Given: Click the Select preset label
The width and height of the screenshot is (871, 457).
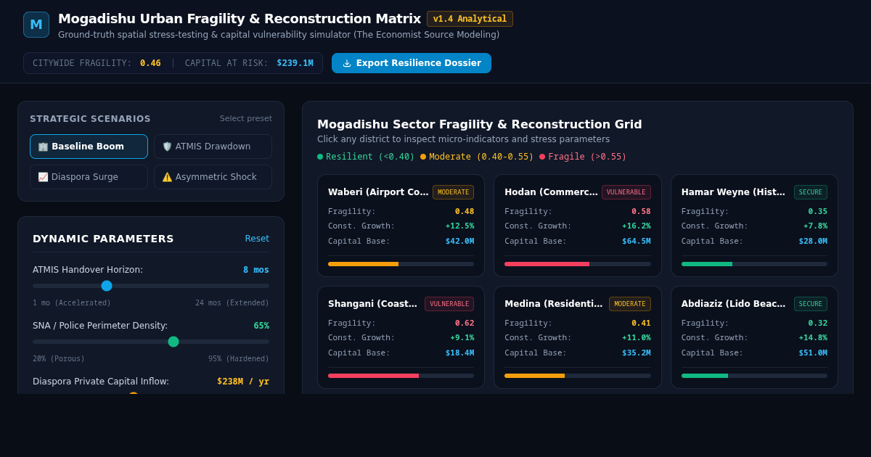Looking at the screenshot, I should 246,119.
